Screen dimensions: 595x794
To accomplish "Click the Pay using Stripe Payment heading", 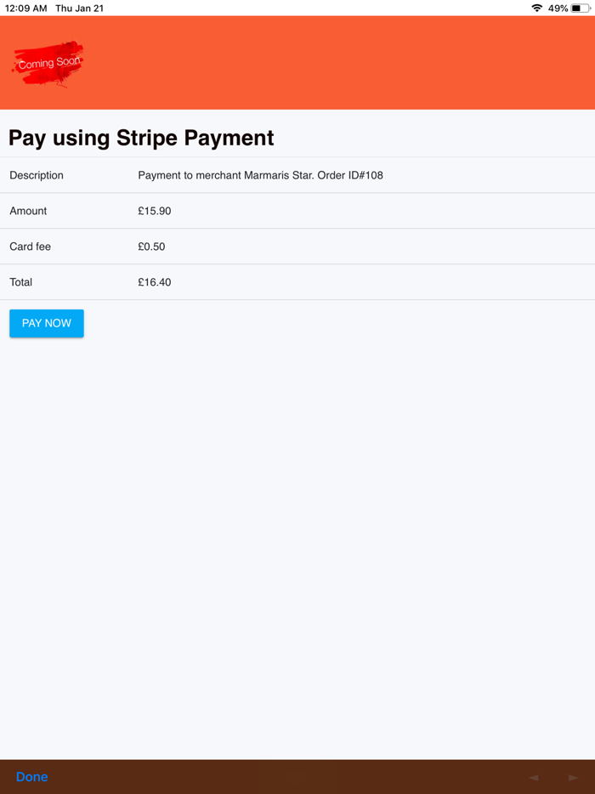I will click(141, 138).
